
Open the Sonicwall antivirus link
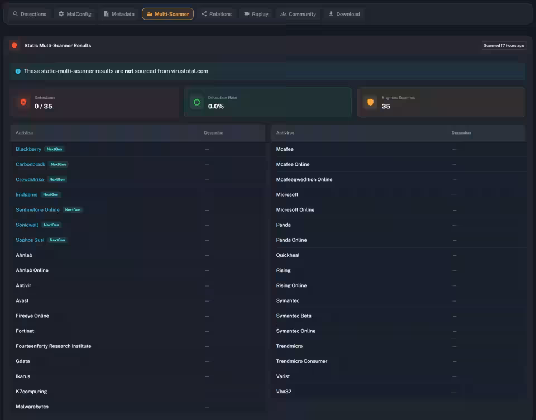click(27, 225)
